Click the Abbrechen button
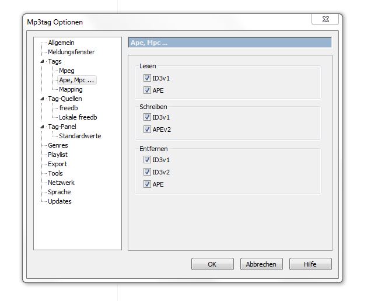 pos(261,264)
